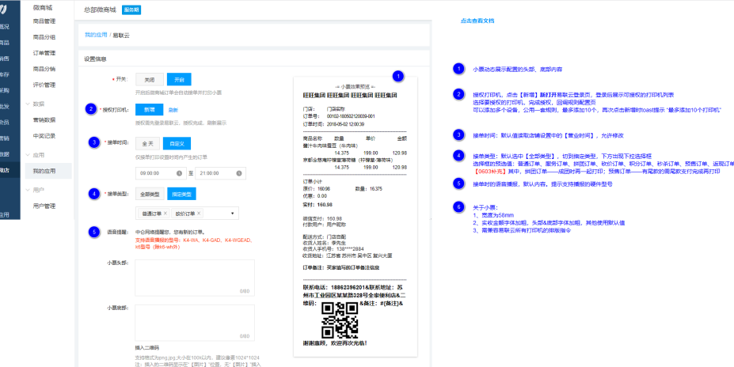Click the blue number 1 marker above receipt preview
Image resolution: width=734 pixels, height=367 pixels.
[x=397, y=77]
